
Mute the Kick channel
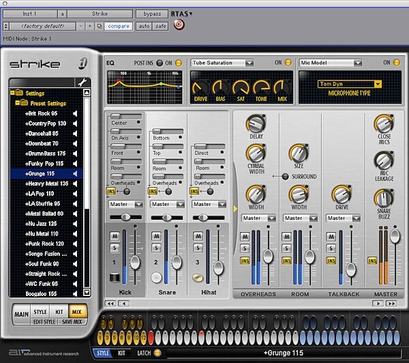click(115, 236)
